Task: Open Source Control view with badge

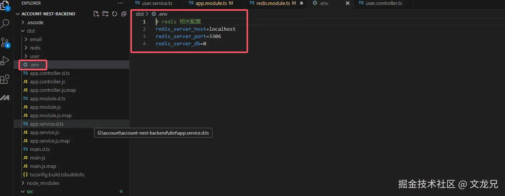Action: (5, 42)
